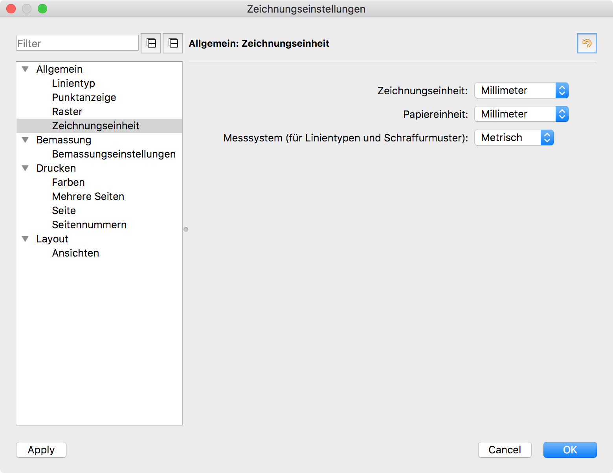613x473 pixels.
Task: Open the Messsystem dropdown
Action: coord(514,138)
